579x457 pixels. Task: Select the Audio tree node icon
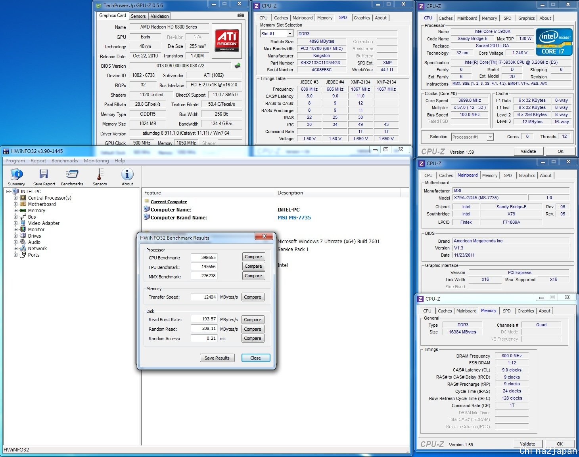click(x=23, y=242)
